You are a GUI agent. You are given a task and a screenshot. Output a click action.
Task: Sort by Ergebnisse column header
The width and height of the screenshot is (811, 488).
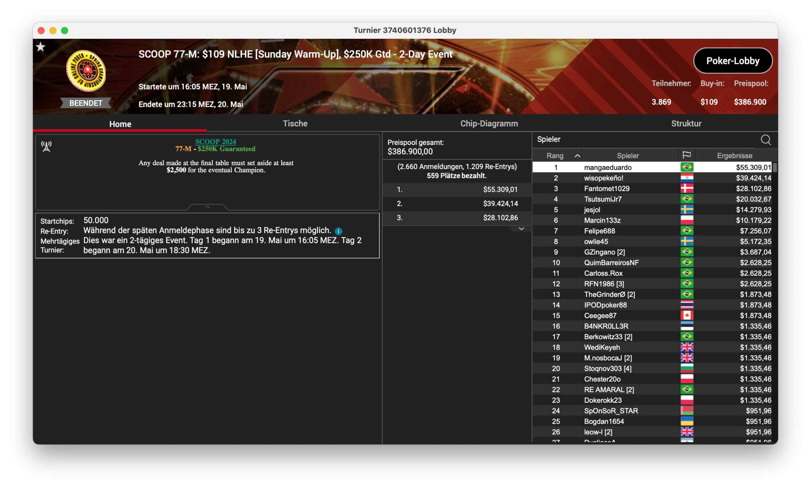point(734,156)
